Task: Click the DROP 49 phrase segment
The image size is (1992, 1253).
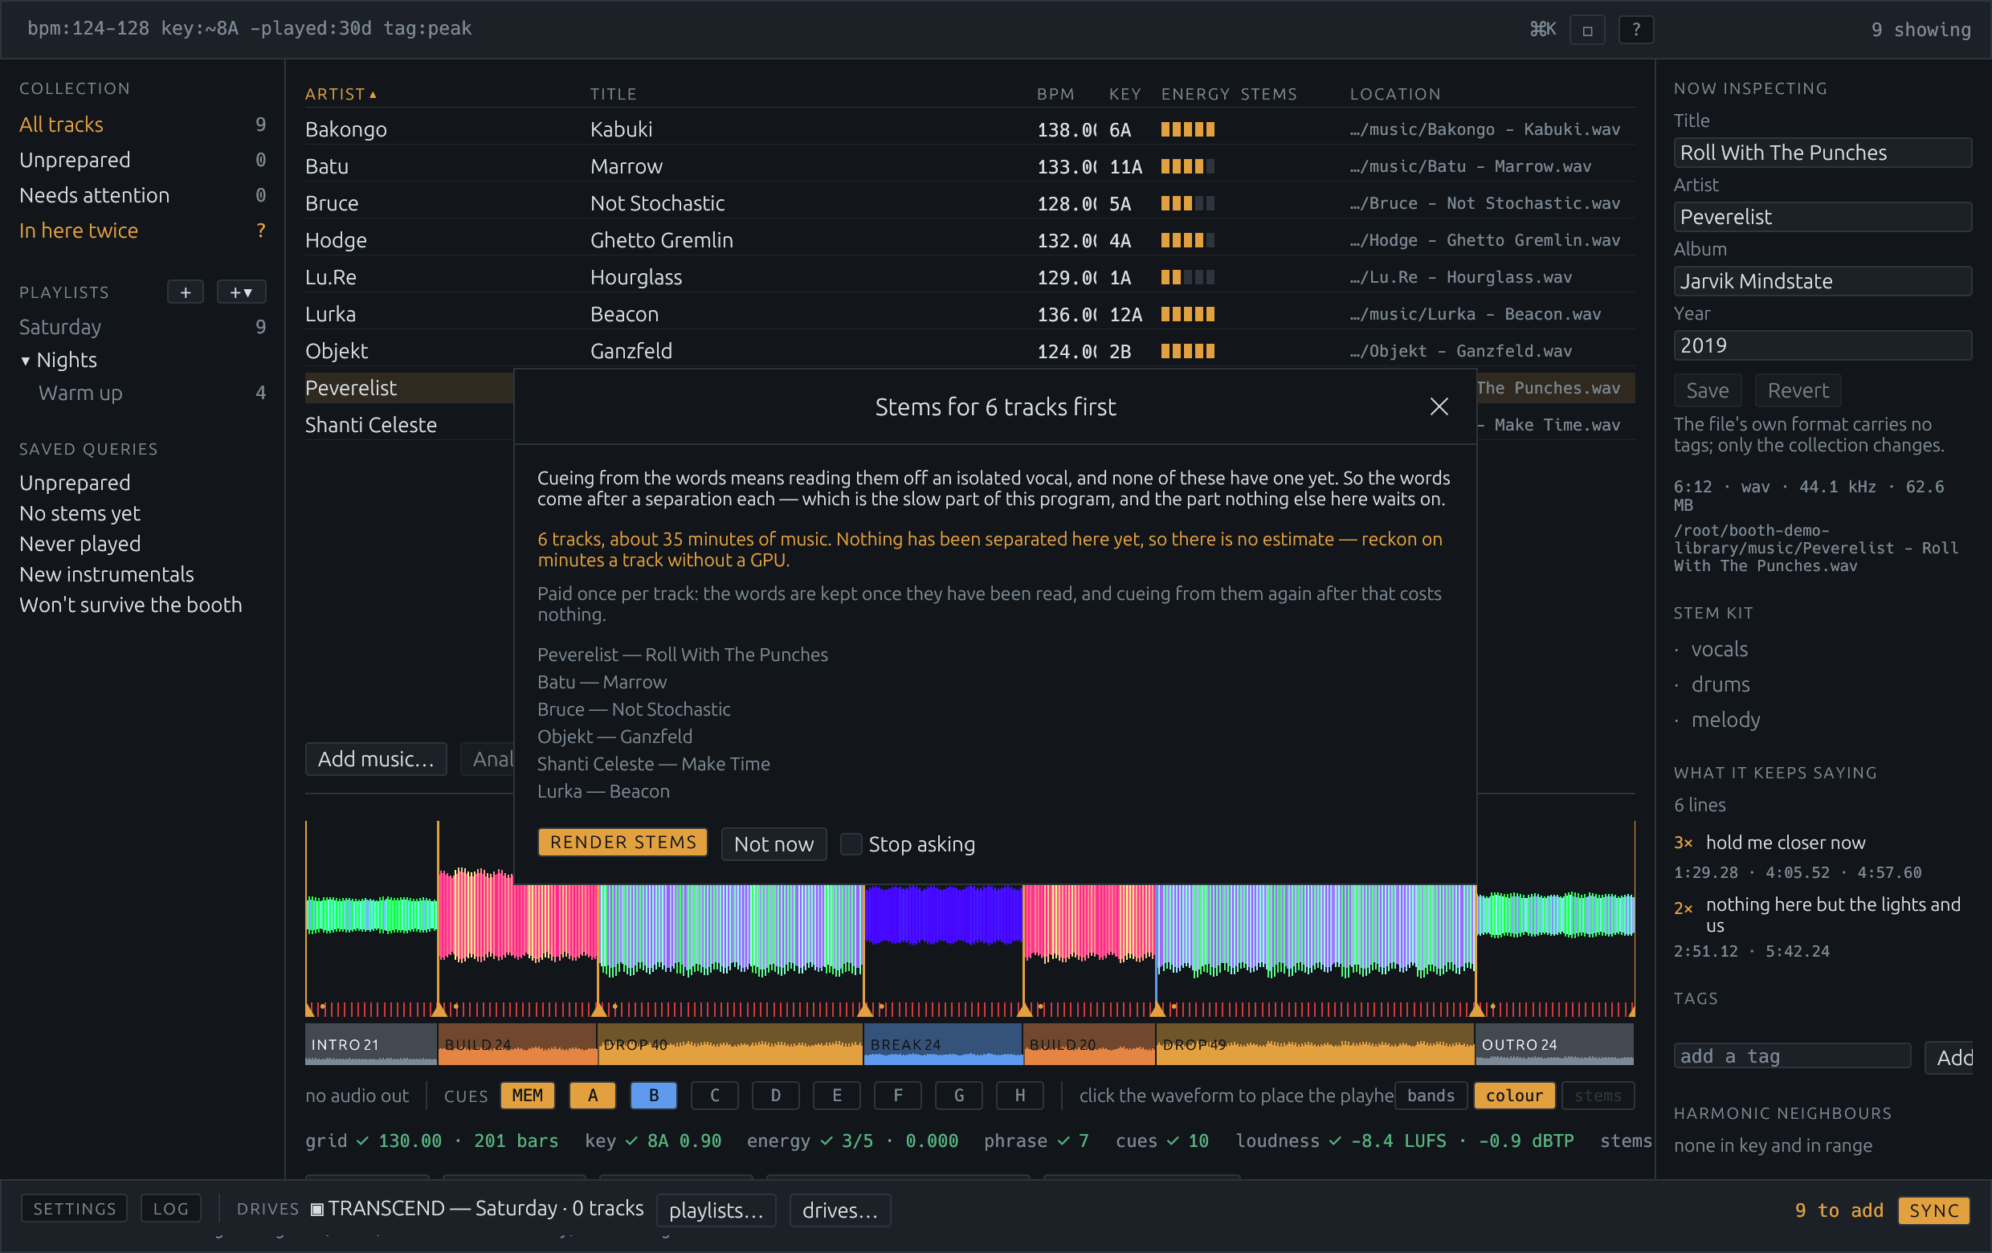Action: pyautogui.click(x=1316, y=1045)
